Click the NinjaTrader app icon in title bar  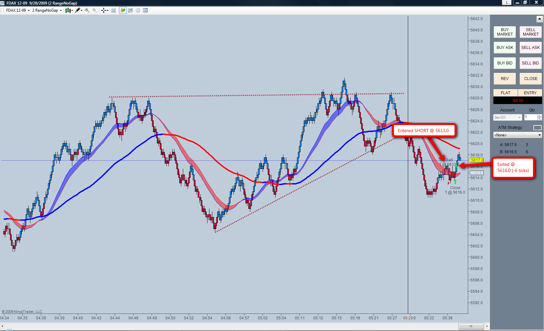coord(3,3)
